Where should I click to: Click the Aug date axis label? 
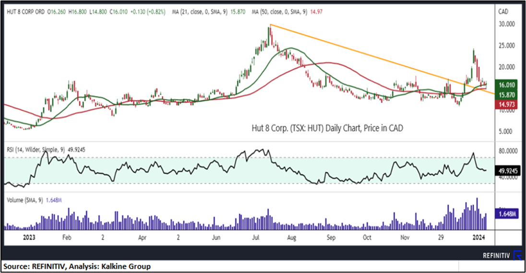click(x=292, y=237)
